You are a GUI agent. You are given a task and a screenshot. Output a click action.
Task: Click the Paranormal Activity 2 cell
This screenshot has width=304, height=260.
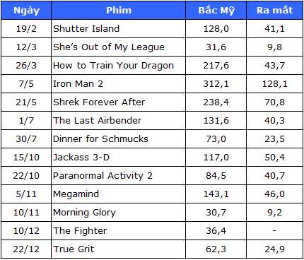(x=119, y=176)
